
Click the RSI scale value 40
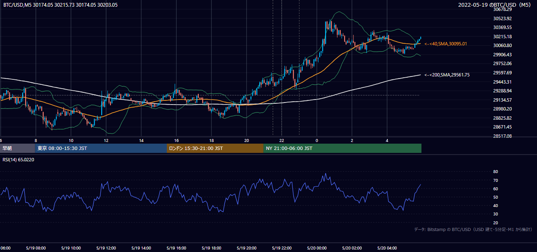(495, 205)
